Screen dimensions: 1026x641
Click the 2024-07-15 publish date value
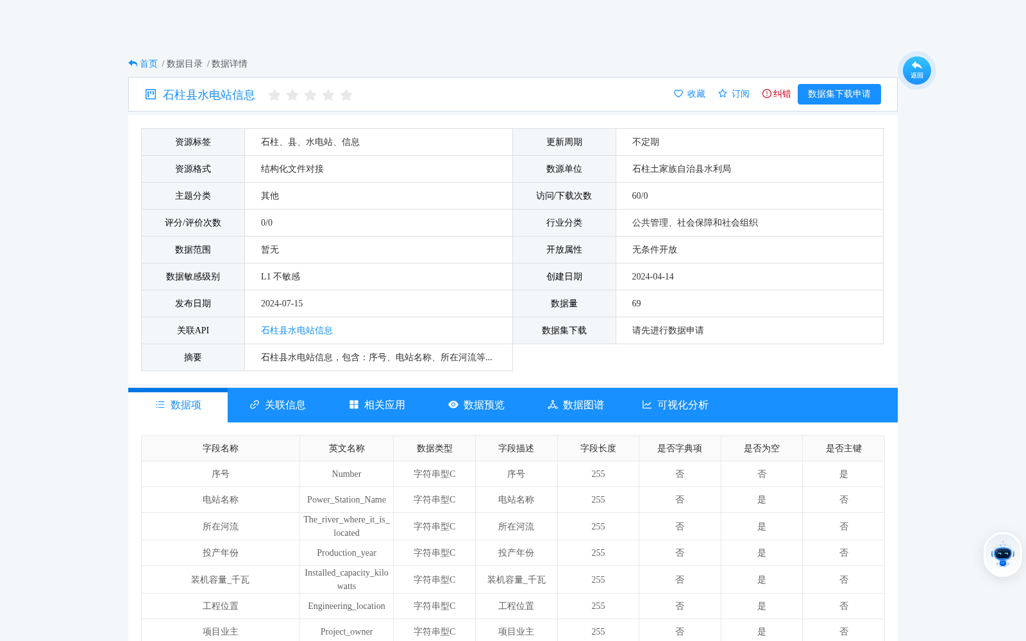[x=282, y=303]
